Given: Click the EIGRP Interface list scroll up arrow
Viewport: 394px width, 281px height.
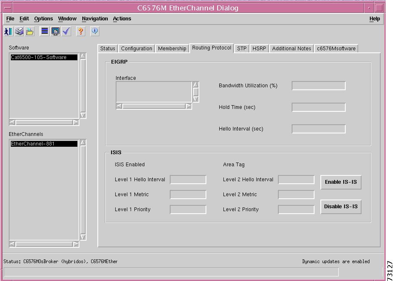Looking at the screenshot, I should click(x=196, y=85).
